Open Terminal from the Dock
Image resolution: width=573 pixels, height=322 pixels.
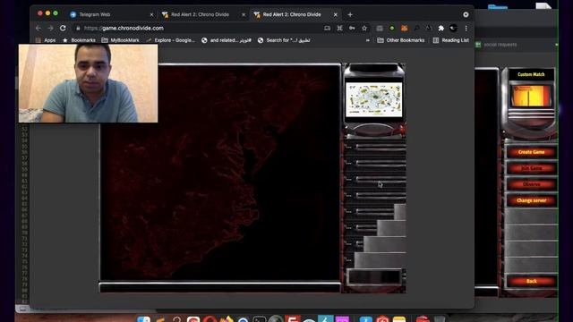pyautogui.click(x=260, y=319)
